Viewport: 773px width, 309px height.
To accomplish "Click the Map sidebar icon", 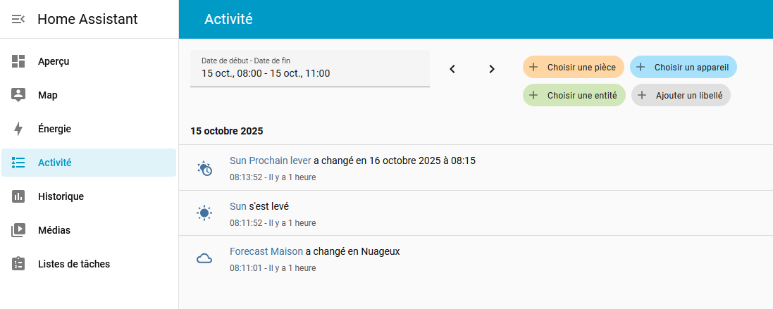I will point(19,95).
